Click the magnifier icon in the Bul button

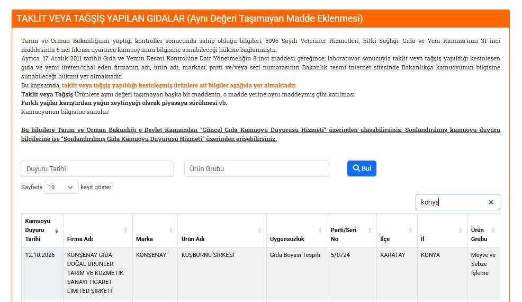[356, 168]
